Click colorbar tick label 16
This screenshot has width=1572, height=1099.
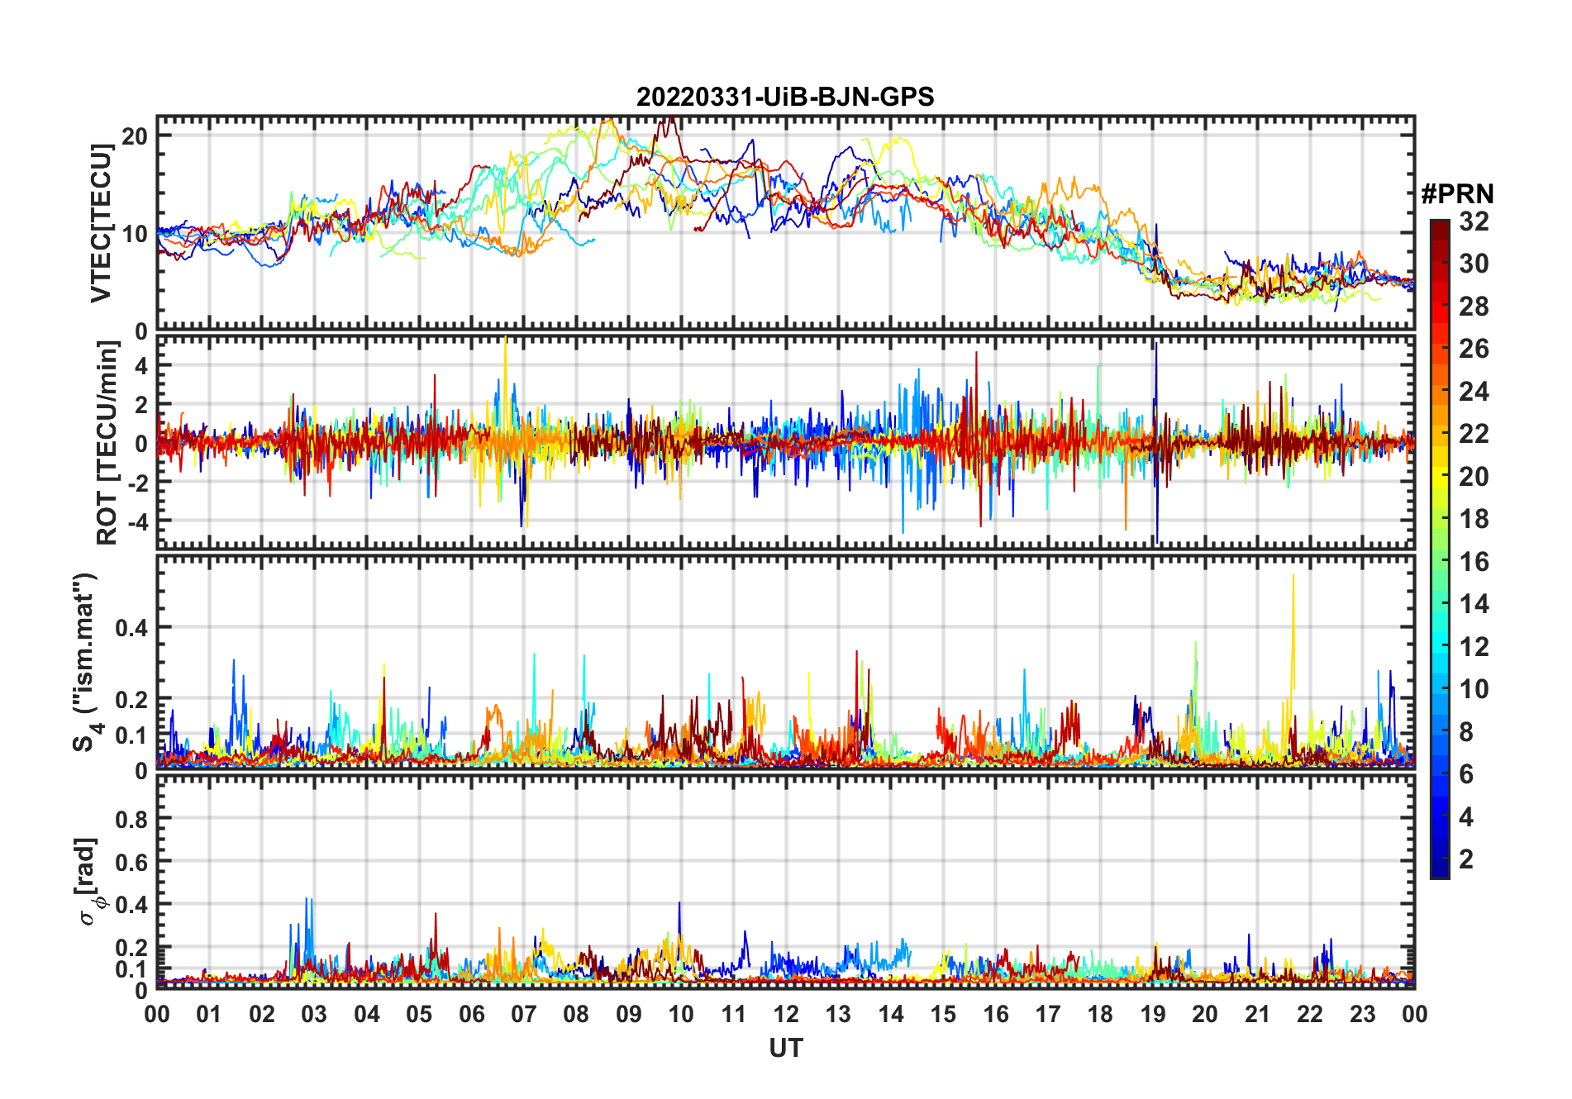(x=1474, y=562)
